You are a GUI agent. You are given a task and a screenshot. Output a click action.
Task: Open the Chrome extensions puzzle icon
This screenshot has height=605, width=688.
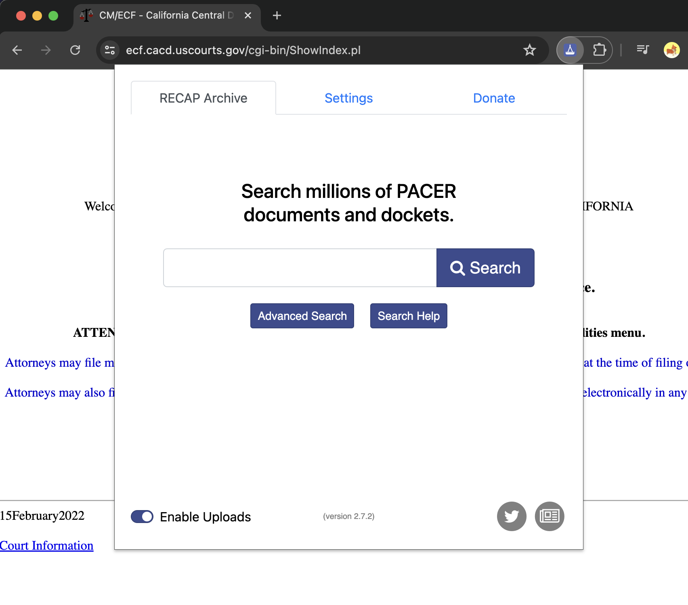click(600, 50)
